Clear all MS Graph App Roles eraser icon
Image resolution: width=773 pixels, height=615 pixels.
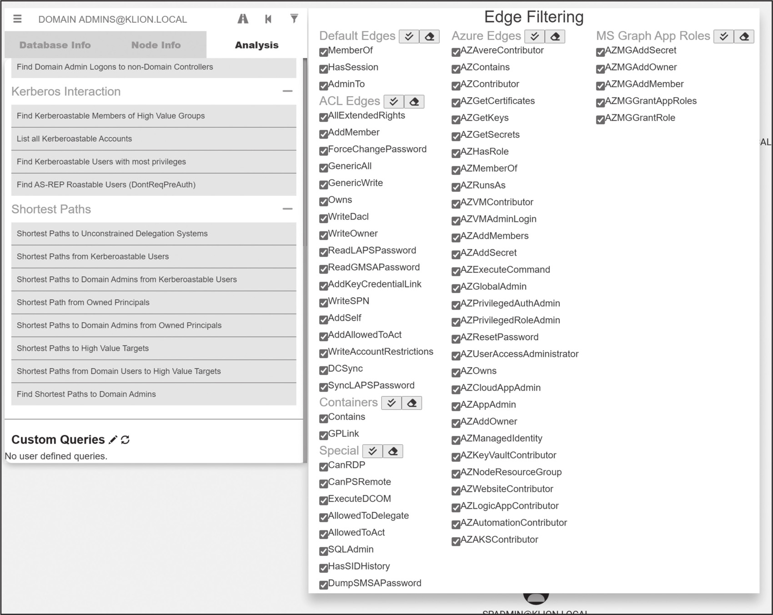point(744,36)
